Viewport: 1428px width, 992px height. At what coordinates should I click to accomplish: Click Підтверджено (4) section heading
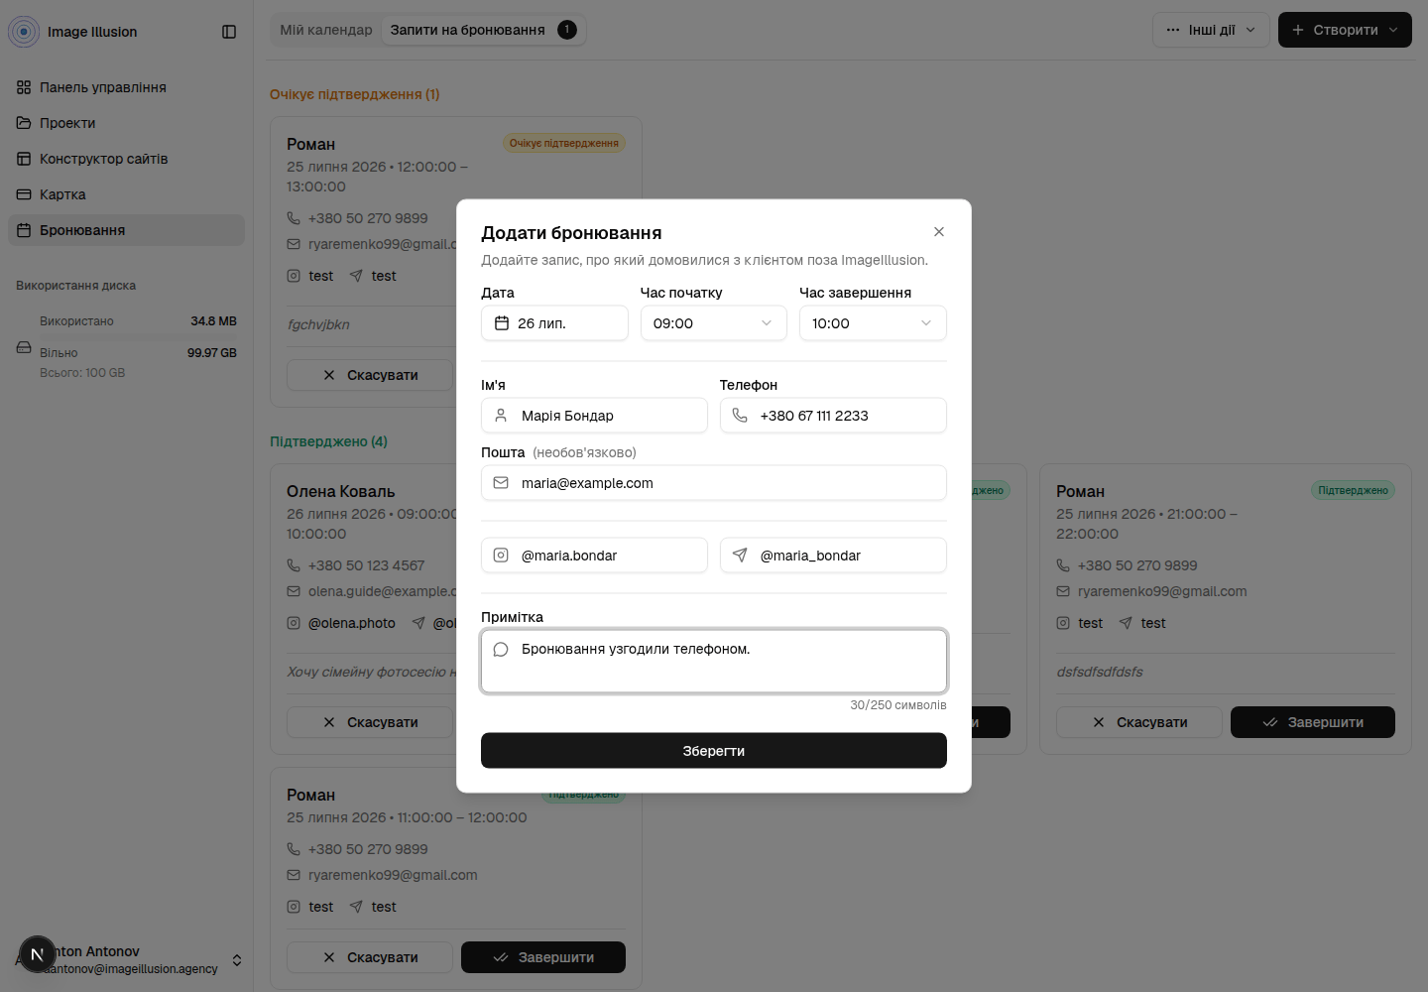tap(328, 441)
